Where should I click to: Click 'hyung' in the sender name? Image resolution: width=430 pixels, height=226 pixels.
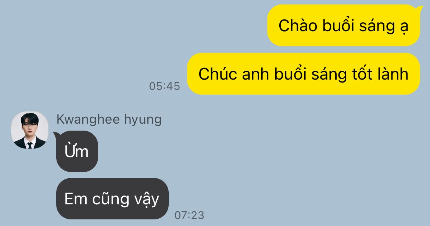[143, 120]
